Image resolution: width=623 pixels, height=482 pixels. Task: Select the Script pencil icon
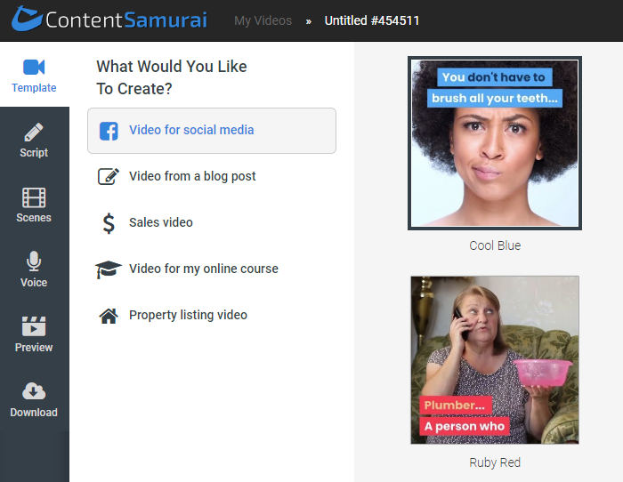34,133
